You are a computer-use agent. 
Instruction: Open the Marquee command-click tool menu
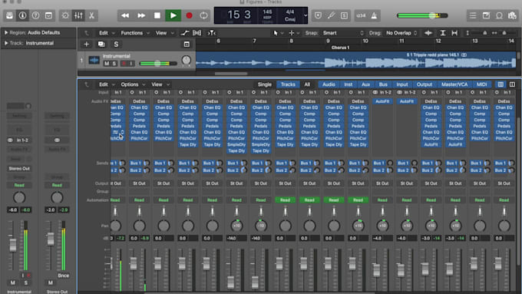(x=293, y=33)
